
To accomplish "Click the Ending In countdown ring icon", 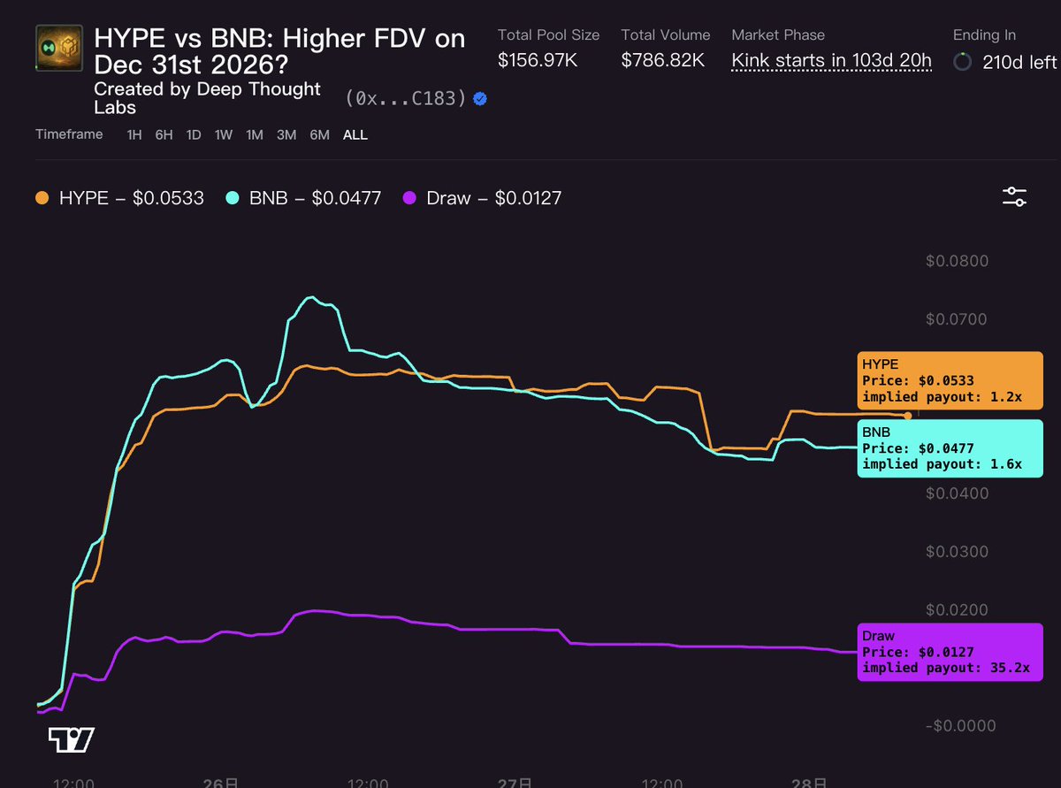I will [x=963, y=62].
